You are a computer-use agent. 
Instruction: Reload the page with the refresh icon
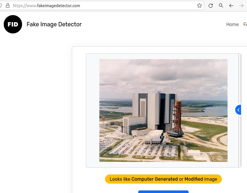tap(211, 6)
